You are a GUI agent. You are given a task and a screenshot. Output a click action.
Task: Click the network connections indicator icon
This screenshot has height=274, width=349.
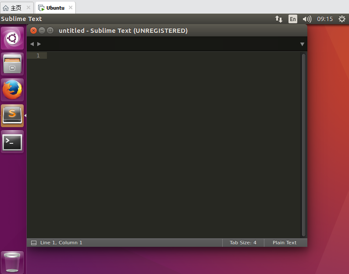click(x=279, y=19)
